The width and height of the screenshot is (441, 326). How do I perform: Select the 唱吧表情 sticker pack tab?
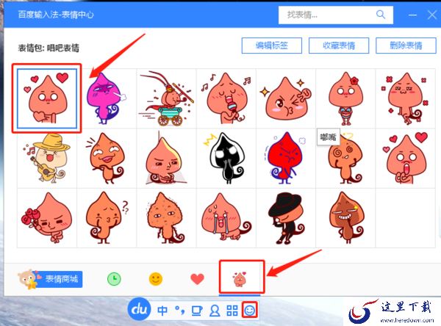click(240, 279)
